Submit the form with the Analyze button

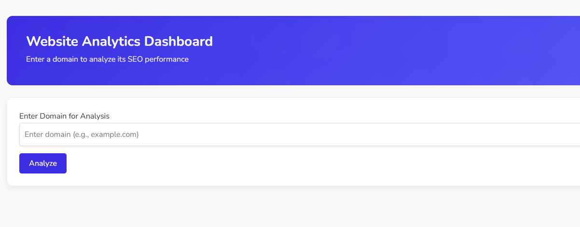[x=43, y=163]
